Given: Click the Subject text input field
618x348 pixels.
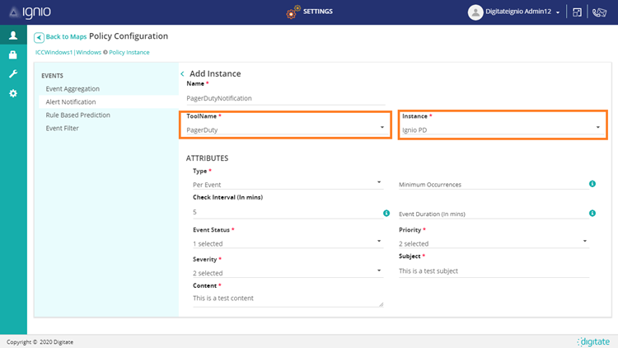Looking at the screenshot, I should click(494, 270).
